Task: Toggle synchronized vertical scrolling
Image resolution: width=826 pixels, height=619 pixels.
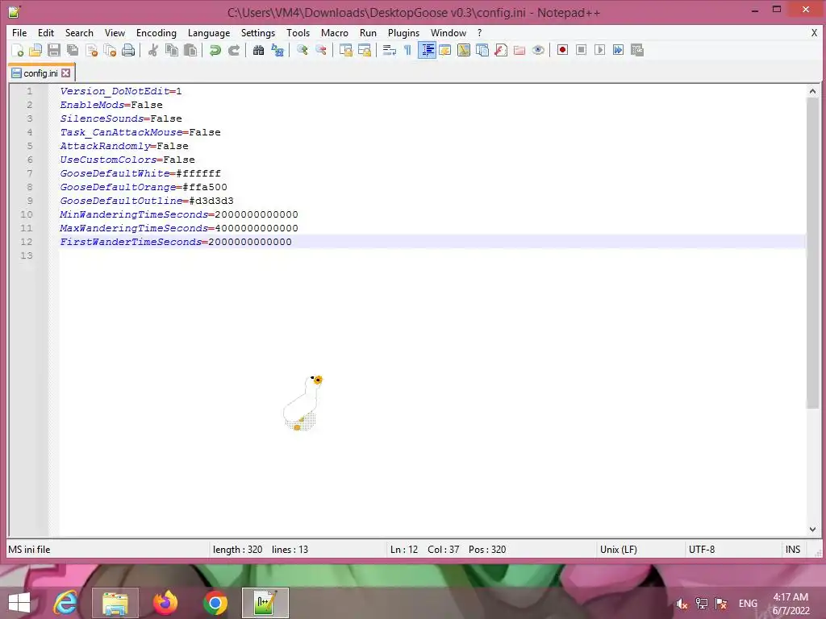Action: point(346,50)
